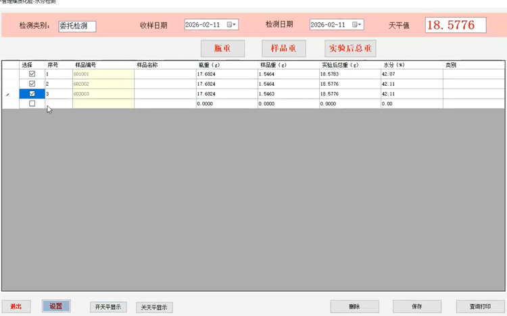Save data with the 保存 button

point(416,307)
